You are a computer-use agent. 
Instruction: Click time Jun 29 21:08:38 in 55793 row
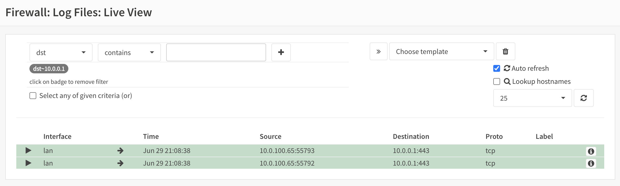click(x=167, y=151)
